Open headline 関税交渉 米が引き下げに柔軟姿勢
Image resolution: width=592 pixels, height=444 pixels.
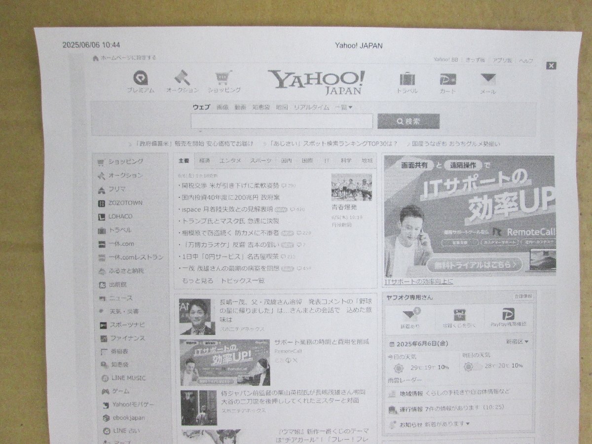point(230,185)
